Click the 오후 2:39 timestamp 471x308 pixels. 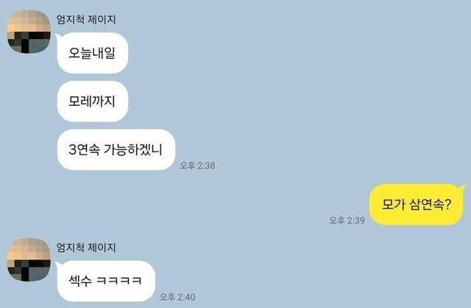tap(347, 221)
